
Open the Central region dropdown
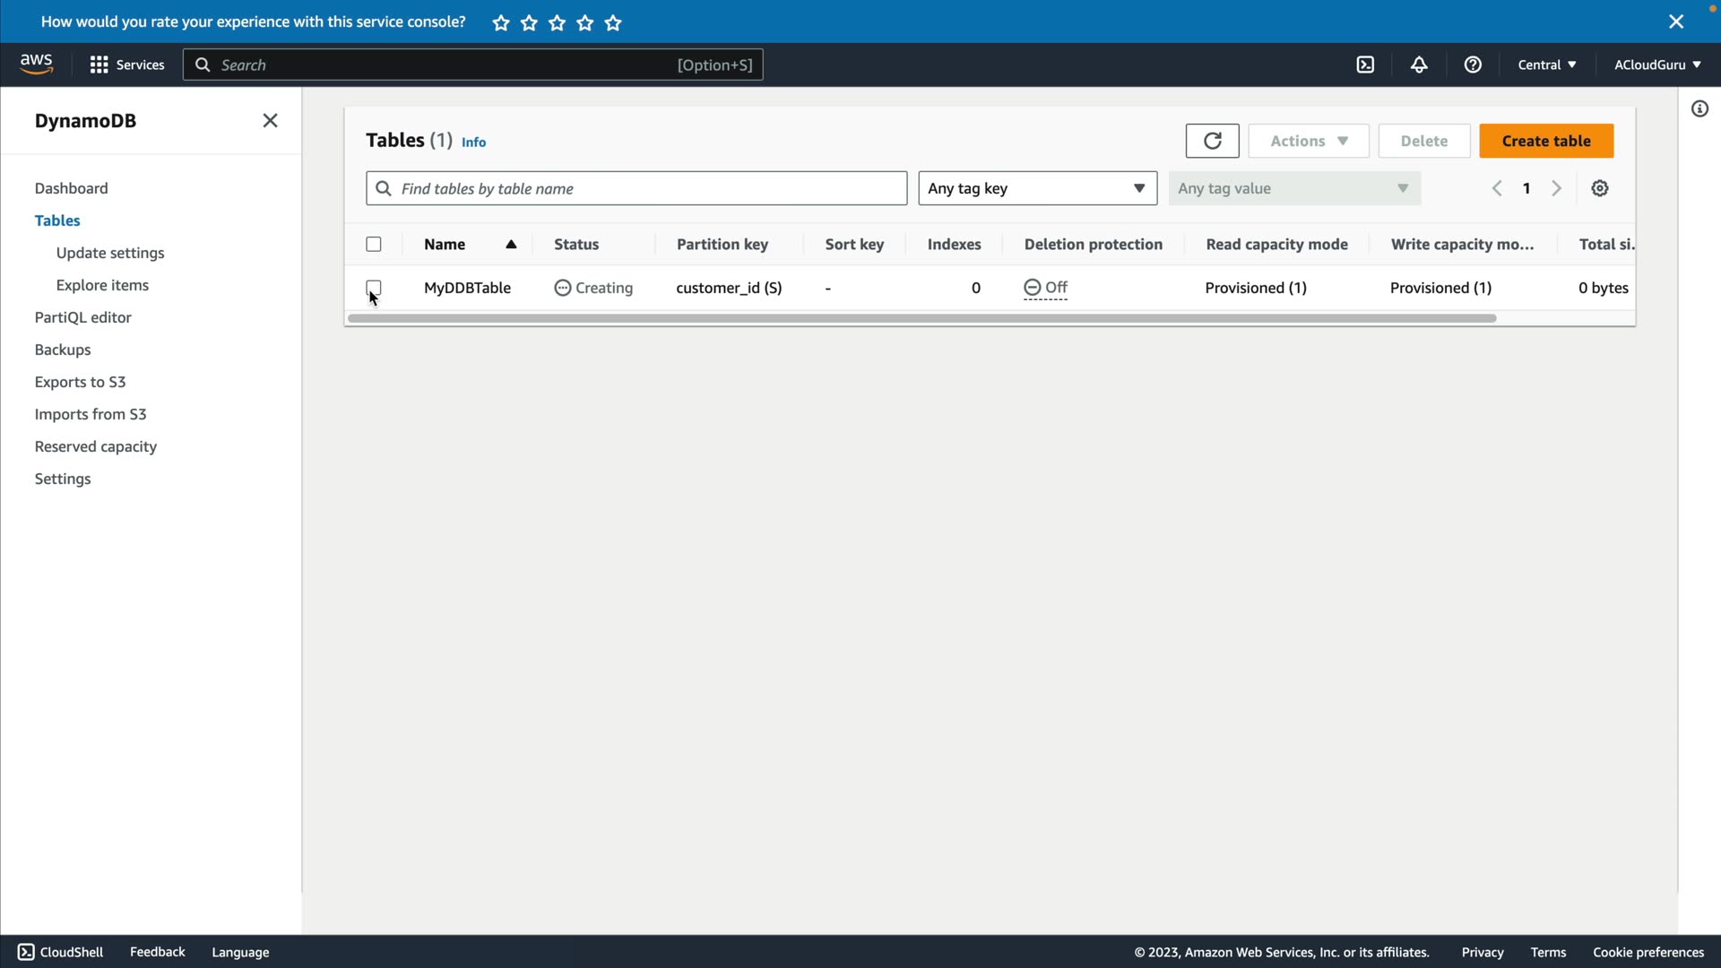[x=1547, y=65]
